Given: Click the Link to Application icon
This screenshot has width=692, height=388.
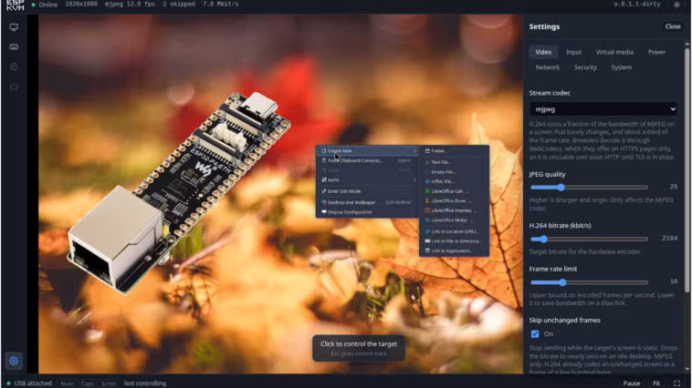Looking at the screenshot, I should click(x=427, y=250).
